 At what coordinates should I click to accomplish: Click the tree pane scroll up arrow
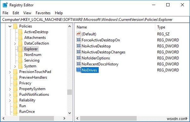click(69, 26)
